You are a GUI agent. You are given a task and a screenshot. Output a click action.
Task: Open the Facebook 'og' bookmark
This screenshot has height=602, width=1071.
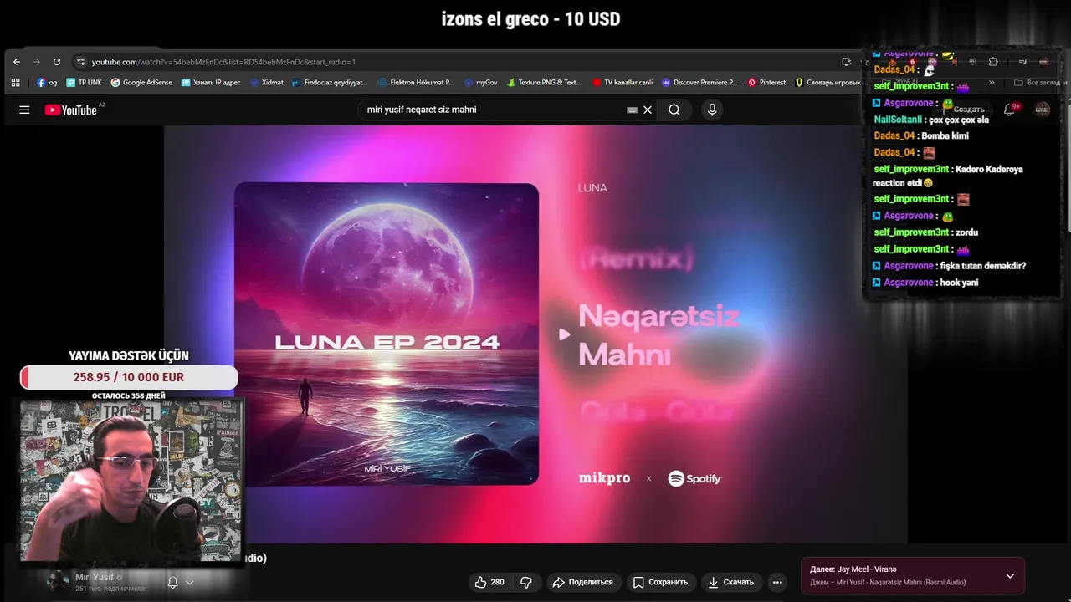[47, 83]
